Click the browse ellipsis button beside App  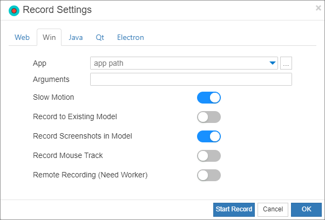[286, 64]
